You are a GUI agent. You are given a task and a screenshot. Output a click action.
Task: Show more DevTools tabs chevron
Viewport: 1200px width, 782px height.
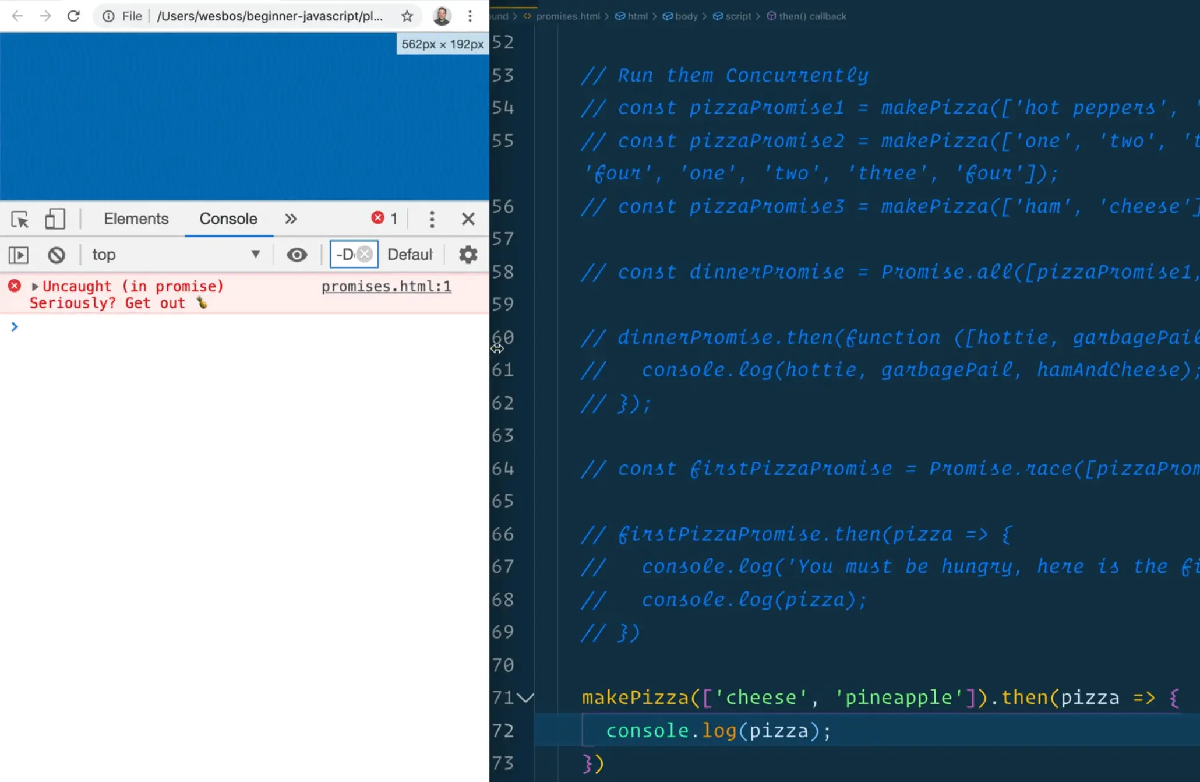click(x=291, y=219)
